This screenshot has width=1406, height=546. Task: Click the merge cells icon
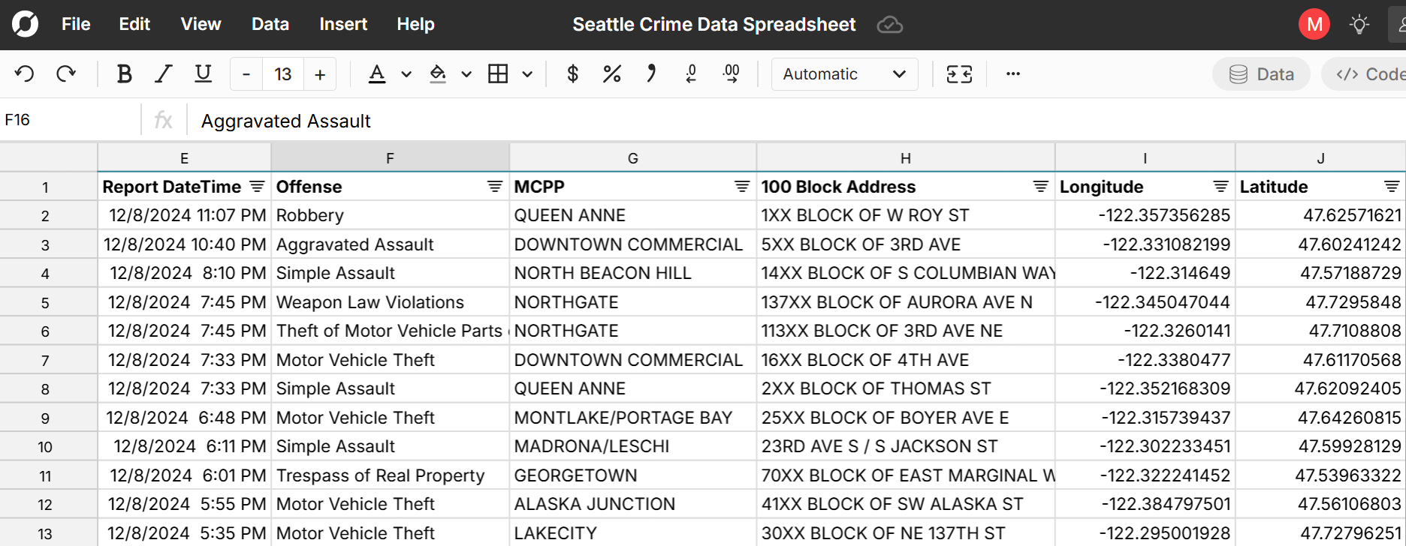pos(959,73)
